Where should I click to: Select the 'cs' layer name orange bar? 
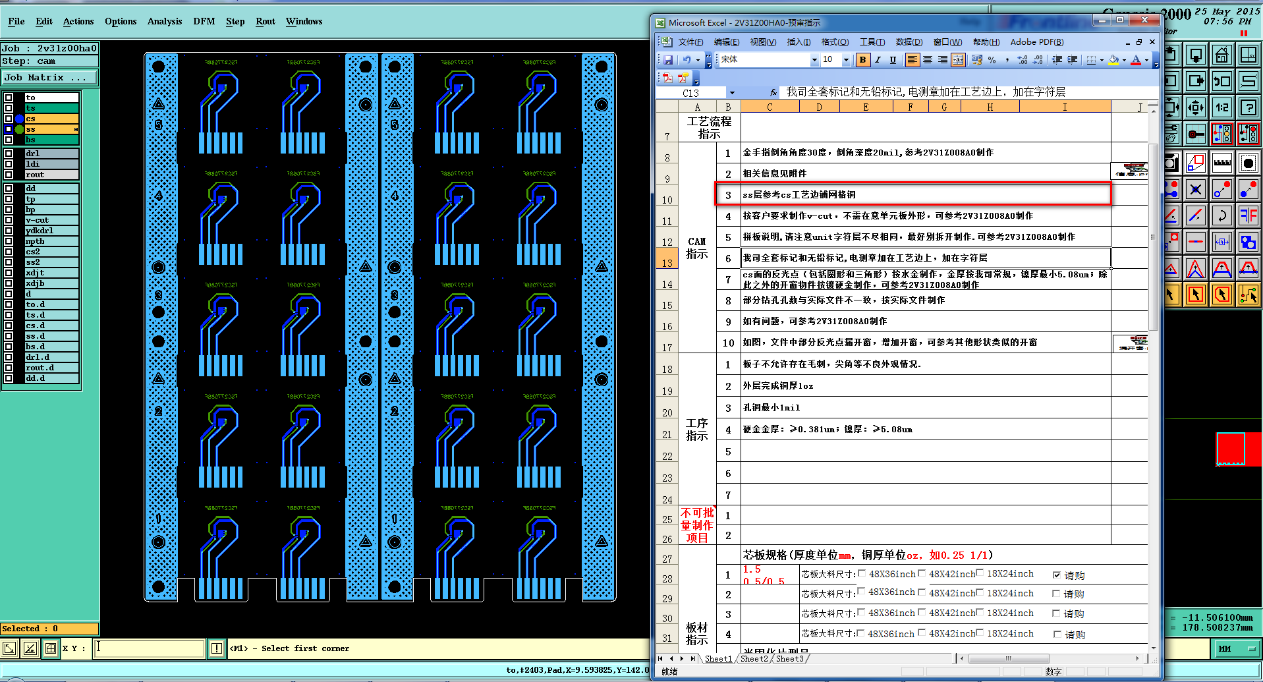pos(51,119)
